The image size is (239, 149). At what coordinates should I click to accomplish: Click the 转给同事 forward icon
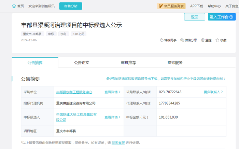click(162, 40)
